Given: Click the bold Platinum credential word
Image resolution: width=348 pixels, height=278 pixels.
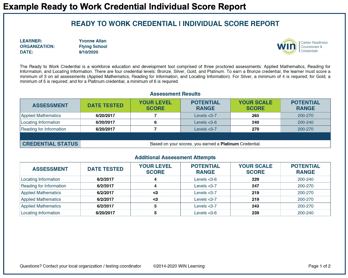Looking at the screenshot, I should point(229,144).
